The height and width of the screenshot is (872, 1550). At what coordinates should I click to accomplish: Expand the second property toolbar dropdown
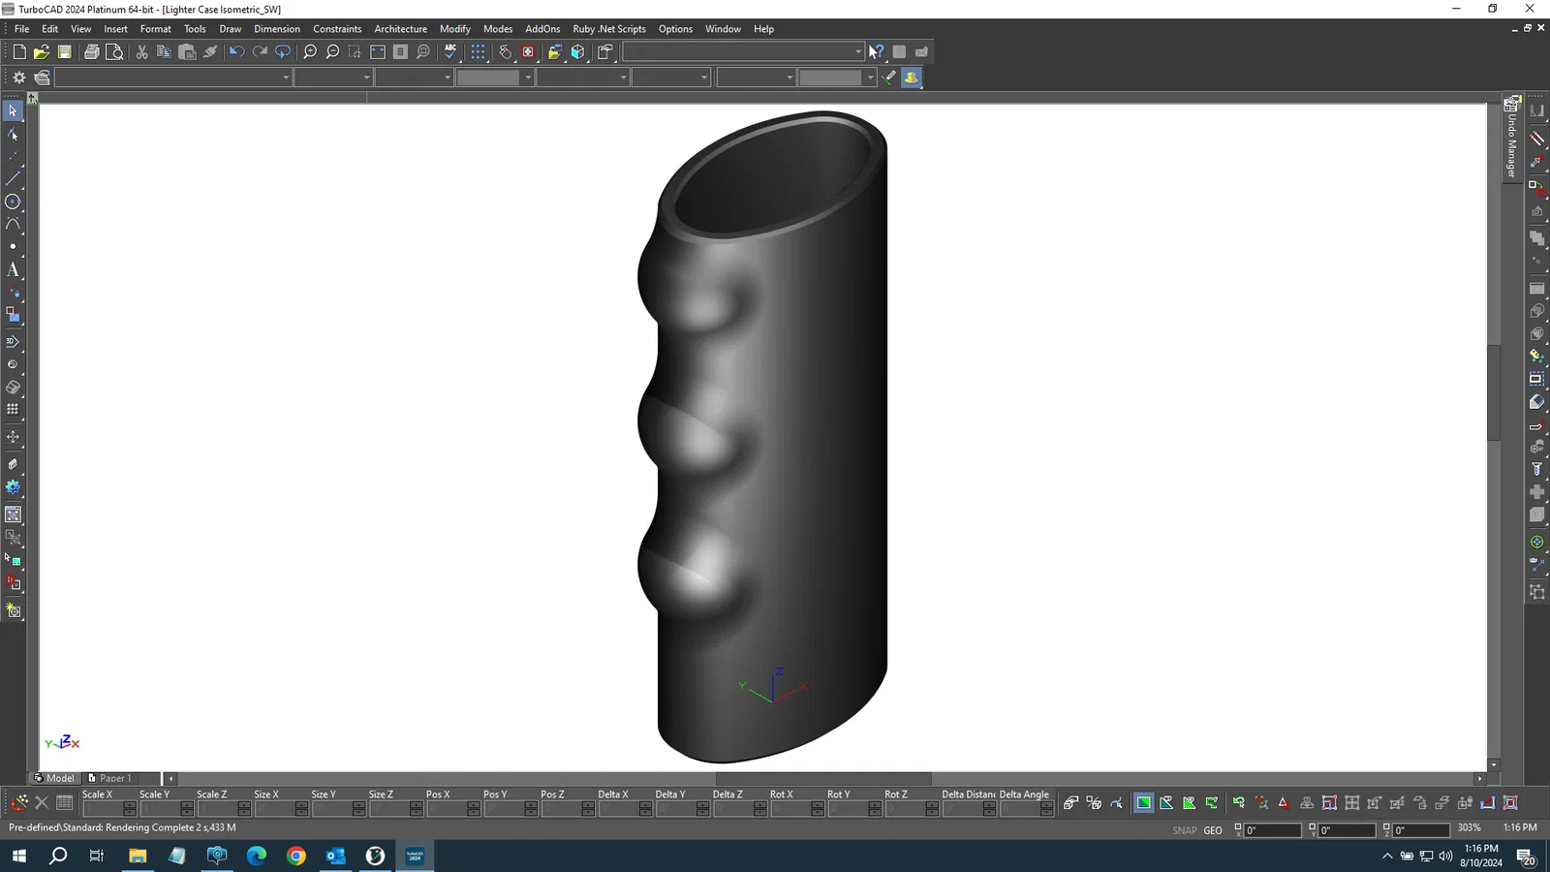[366, 78]
